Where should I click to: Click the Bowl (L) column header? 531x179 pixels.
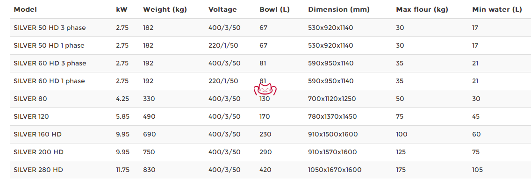point(274,9)
